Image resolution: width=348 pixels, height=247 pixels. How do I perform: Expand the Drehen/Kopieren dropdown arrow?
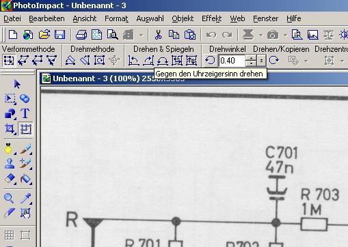[306, 61]
